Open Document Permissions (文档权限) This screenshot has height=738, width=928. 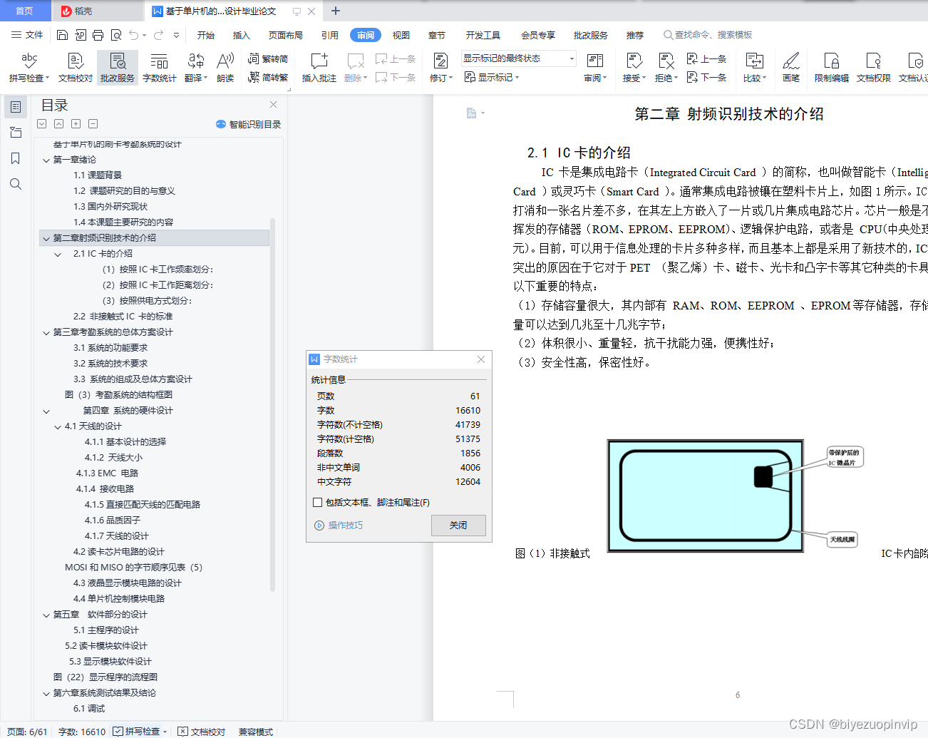coord(874,68)
